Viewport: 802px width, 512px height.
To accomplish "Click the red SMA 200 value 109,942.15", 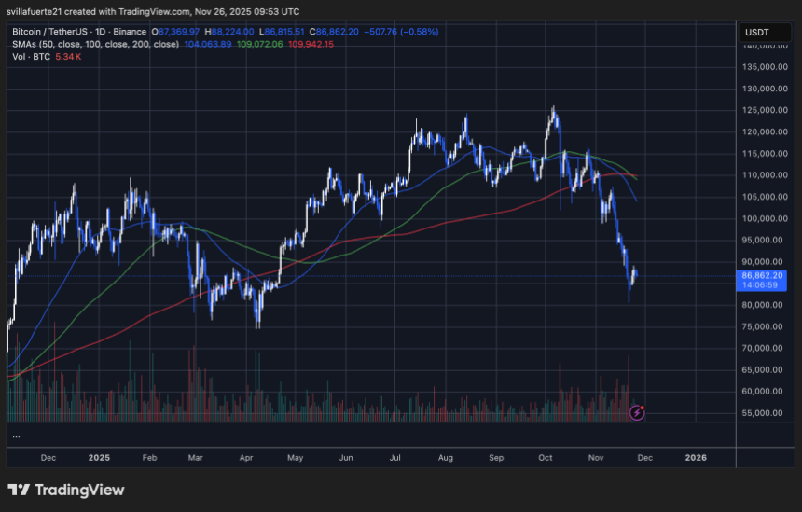I will click(x=316, y=43).
